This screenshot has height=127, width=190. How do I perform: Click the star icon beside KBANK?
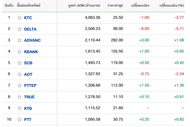[x=19, y=52]
